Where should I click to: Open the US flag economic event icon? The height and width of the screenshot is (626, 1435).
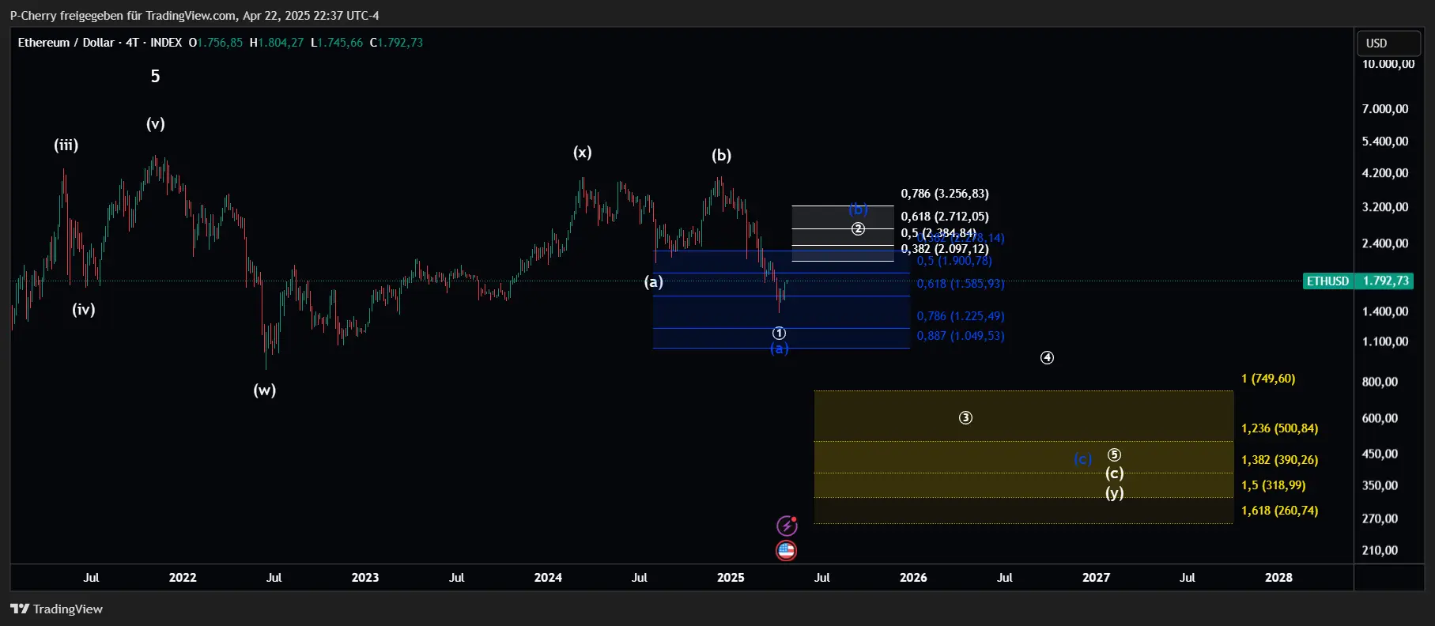[x=786, y=551]
